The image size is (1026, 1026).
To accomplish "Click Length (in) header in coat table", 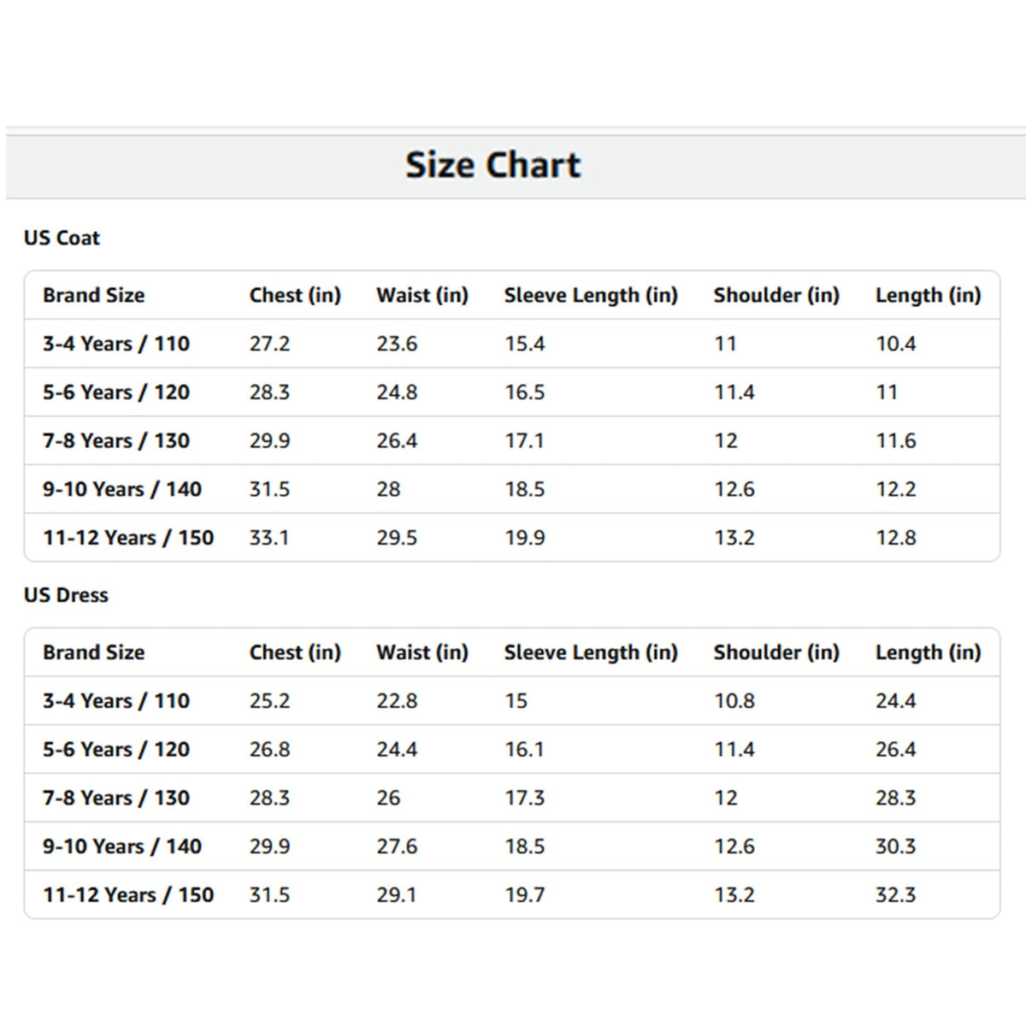I will 928,295.
